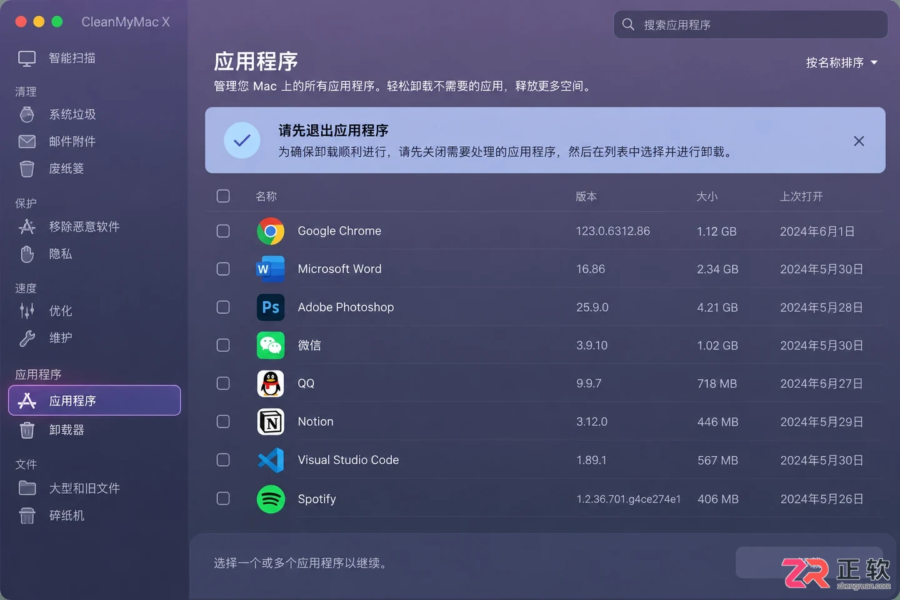Open Smart Scan monitor icon in sidebar
900x600 pixels.
27,59
